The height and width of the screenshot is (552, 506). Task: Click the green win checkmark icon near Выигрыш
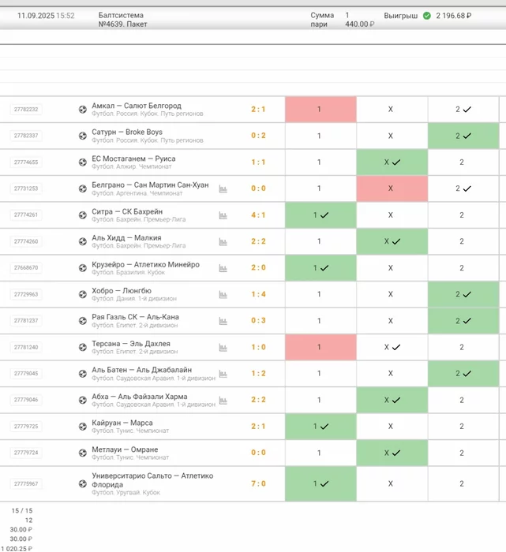[427, 16]
